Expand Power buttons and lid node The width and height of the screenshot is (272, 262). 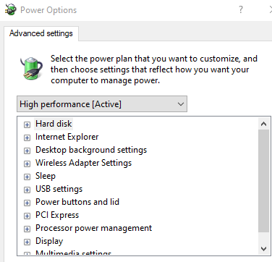(x=27, y=203)
